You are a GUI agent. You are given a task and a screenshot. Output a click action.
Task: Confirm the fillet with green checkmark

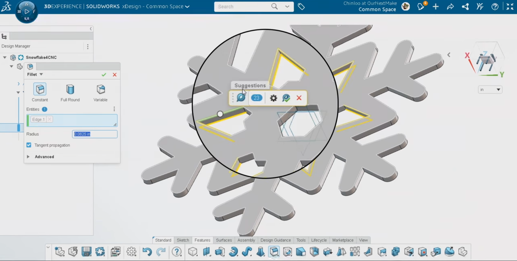[104, 75]
